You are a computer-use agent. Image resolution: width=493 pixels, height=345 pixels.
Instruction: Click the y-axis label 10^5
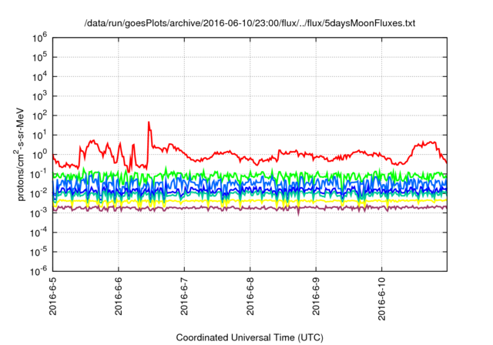pos(40,58)
